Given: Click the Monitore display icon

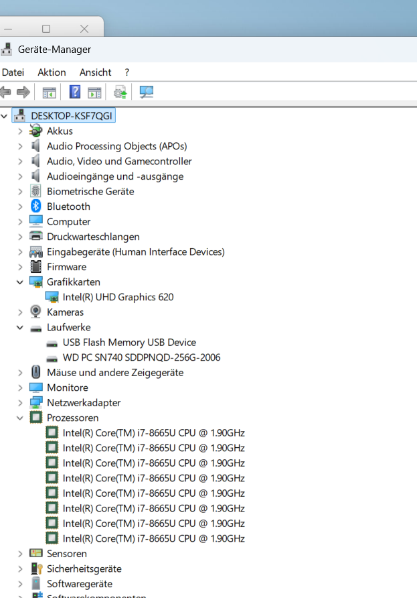Looking at the screenshot, I should click(35, 387).
